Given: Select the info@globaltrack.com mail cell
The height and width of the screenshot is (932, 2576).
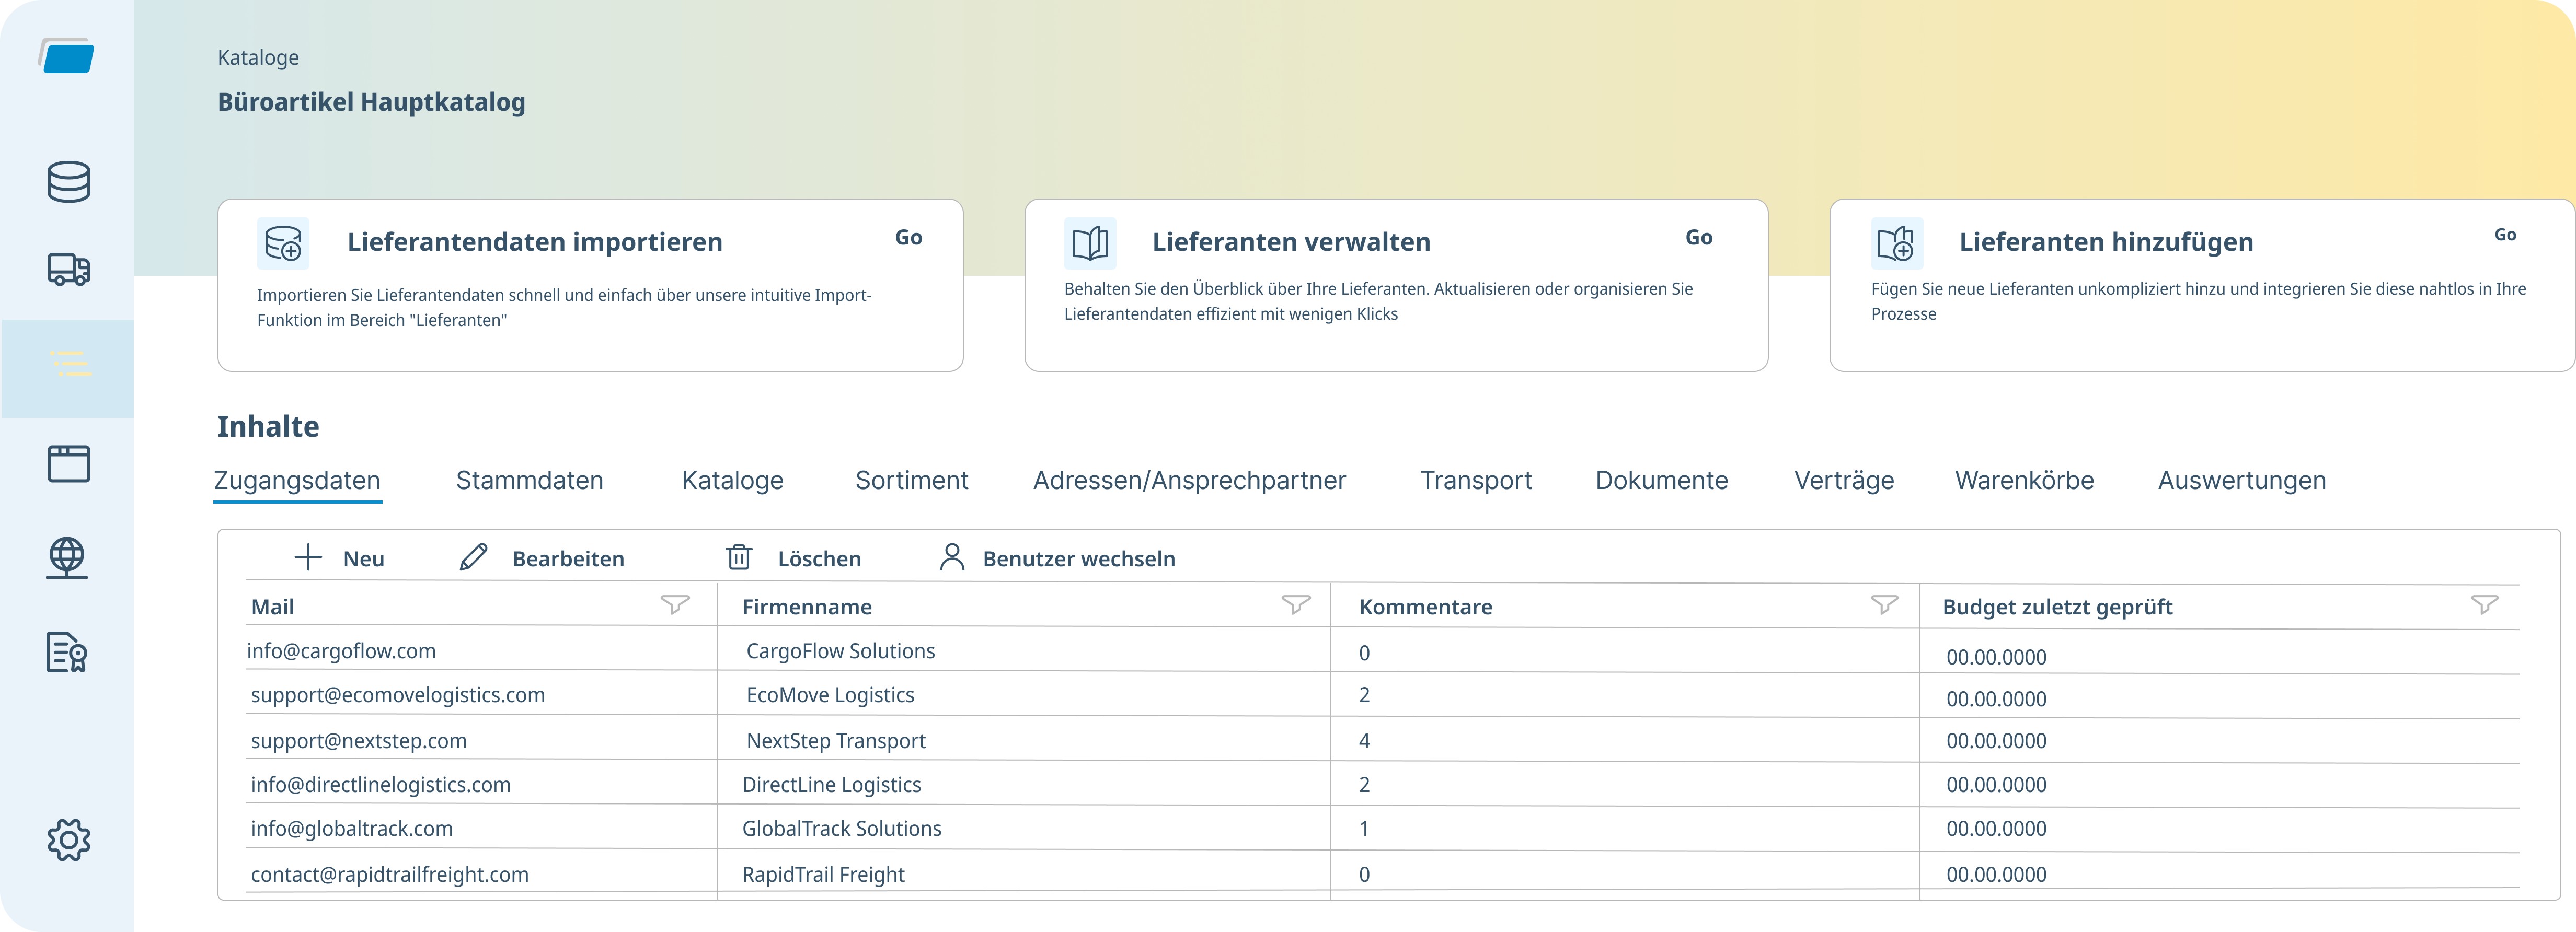Looking at the screenshot, I should 351,829.
